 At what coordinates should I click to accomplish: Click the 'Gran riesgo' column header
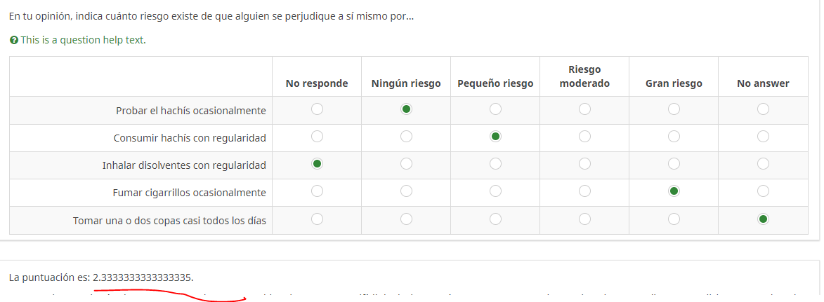pos(674,83)
